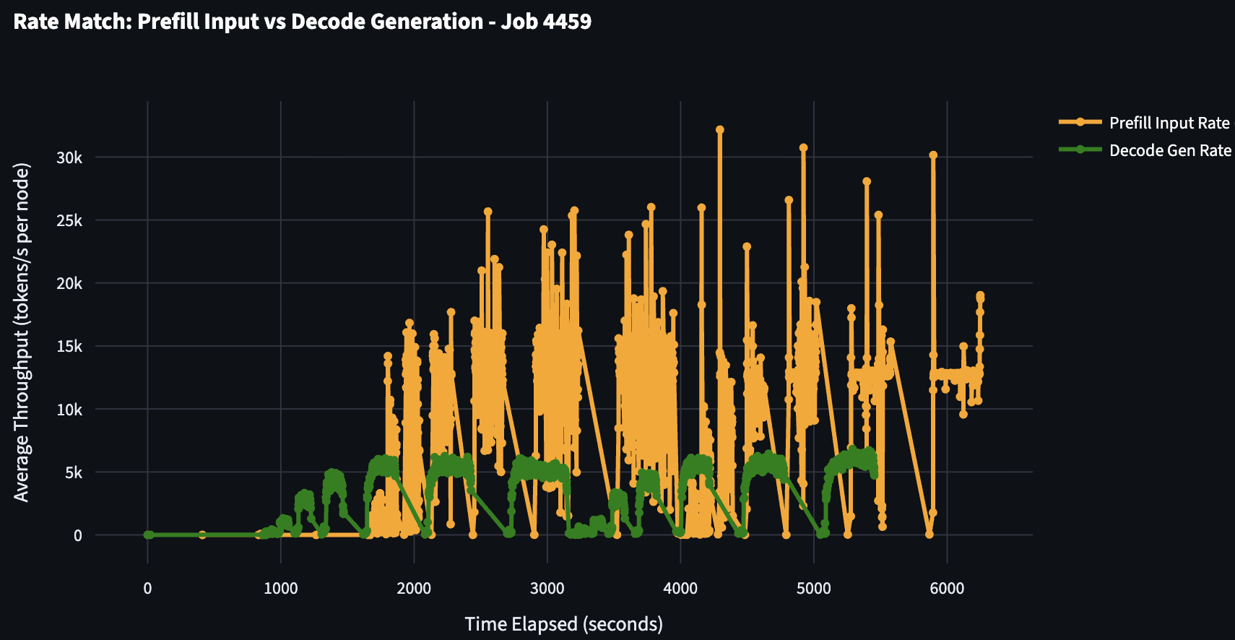Screen dimensions: 1235x640
Task: Click the isolated orange point near 400 seconds
Action: [x=202, y=535]
